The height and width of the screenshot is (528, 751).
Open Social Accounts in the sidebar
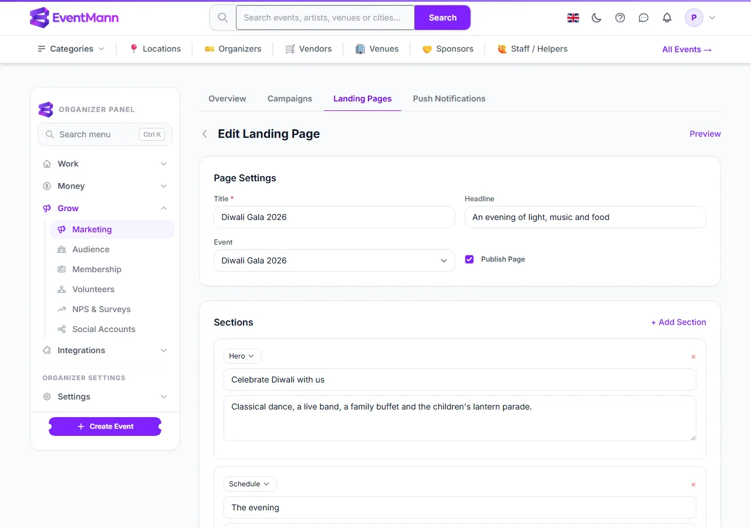click(x=112, y=329)
